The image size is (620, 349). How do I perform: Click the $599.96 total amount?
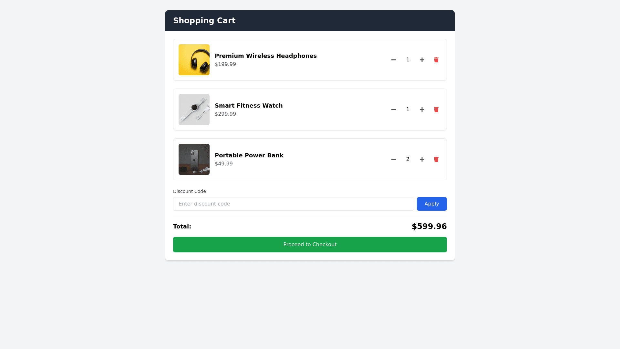pyautogui.click(x=429, y=227)
